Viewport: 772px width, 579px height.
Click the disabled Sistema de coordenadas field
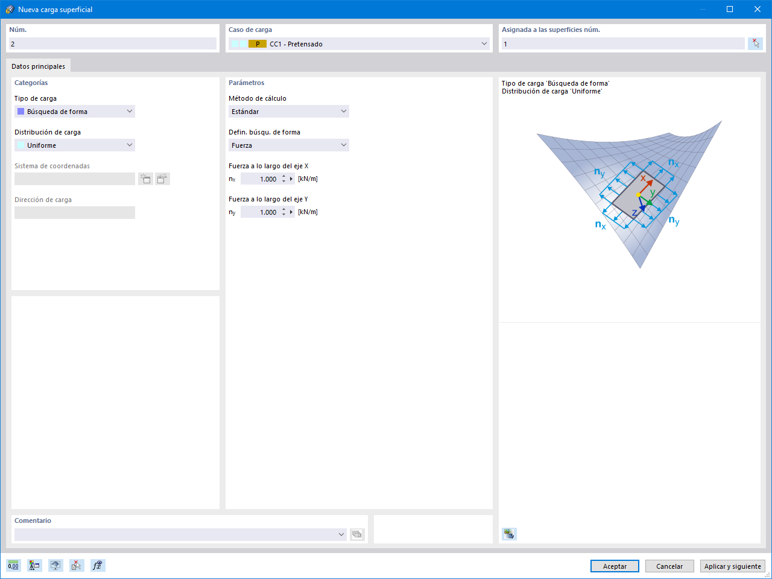[x=75, y=179]
